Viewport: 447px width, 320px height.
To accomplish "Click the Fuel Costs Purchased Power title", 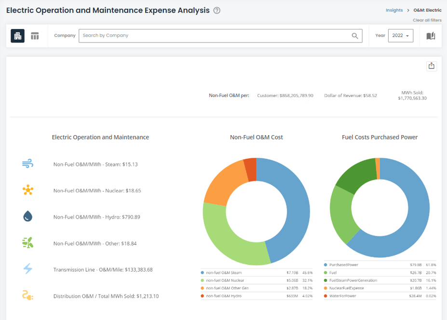I will pos(379,137).
